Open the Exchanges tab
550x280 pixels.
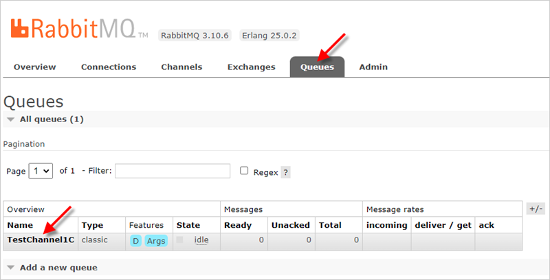tap(251, 67)
